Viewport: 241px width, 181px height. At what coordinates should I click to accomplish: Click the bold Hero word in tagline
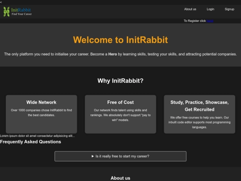tap(112, 54)
